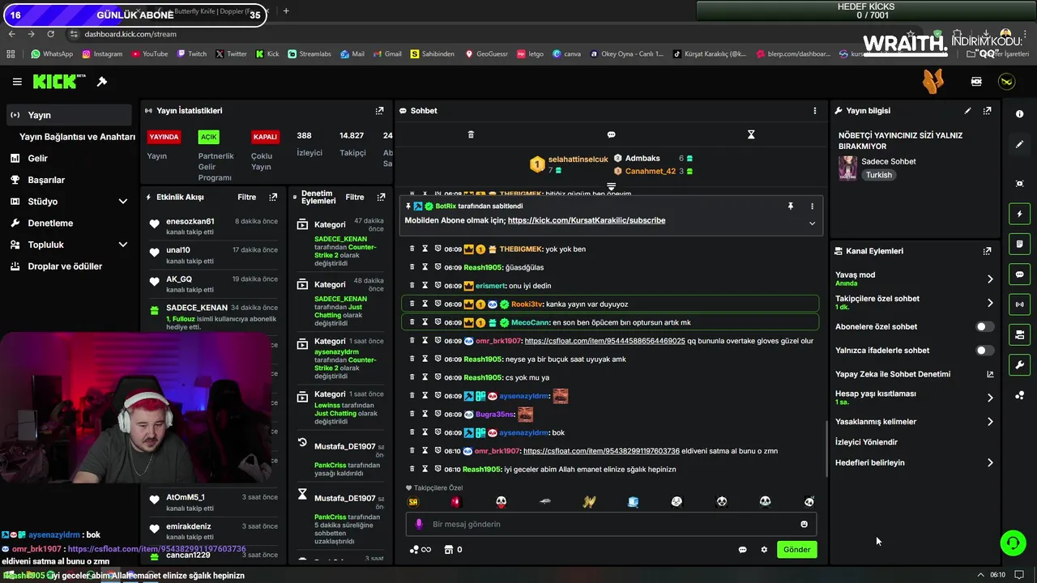Open Denetleme in left sidebar
Viewport: 1037px width, 583px height.
click(68, 223)
